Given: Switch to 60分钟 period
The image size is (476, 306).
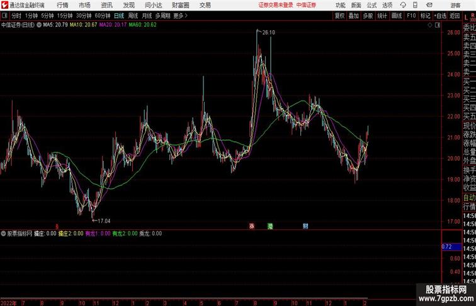Looking at the screenshot, I should (x=103, y=16).
